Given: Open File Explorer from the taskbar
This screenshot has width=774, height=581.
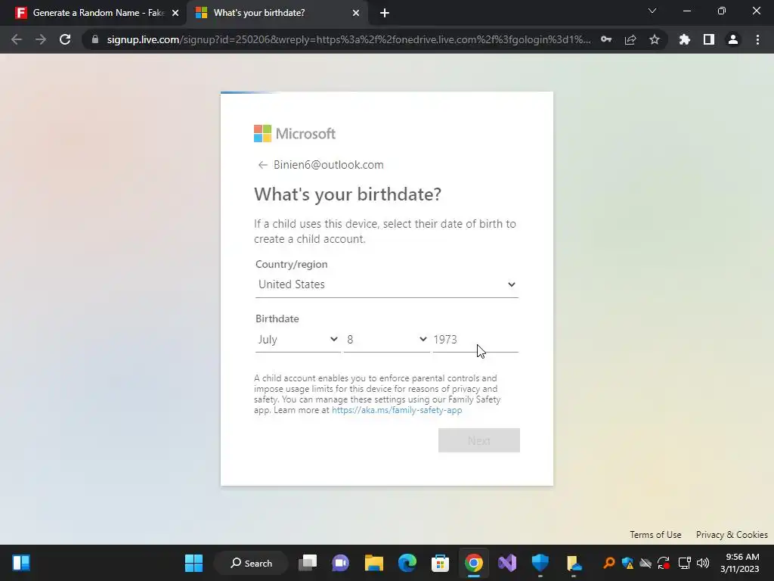Looking at the screenshot, I should click(373, 563).
